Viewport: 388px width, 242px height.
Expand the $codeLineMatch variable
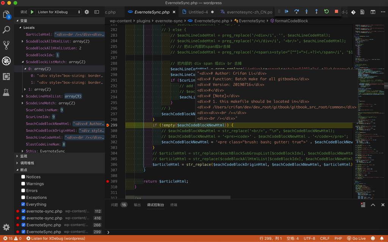(x=23, y=103)
